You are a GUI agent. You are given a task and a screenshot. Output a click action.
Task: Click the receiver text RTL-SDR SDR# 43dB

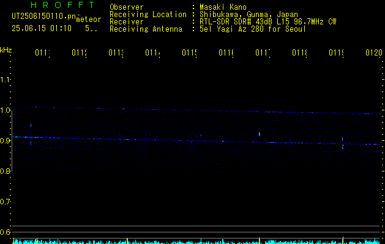click(237, 22)
